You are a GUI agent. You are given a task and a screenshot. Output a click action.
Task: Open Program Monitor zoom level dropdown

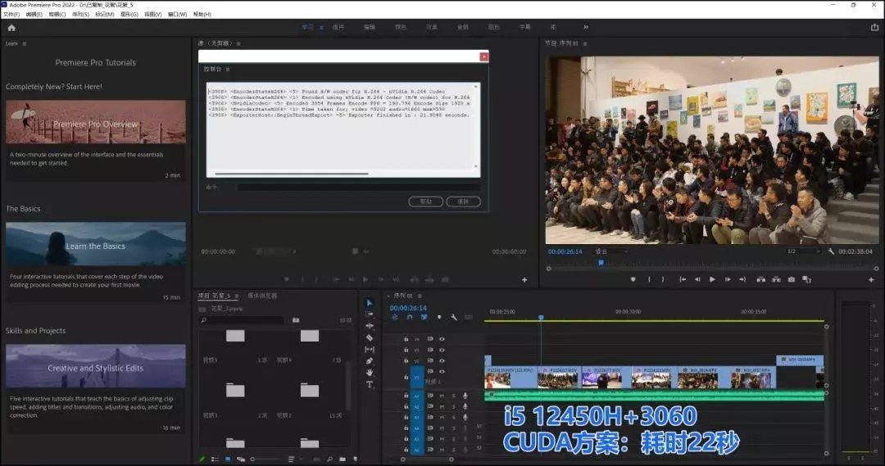pos(612,251)
